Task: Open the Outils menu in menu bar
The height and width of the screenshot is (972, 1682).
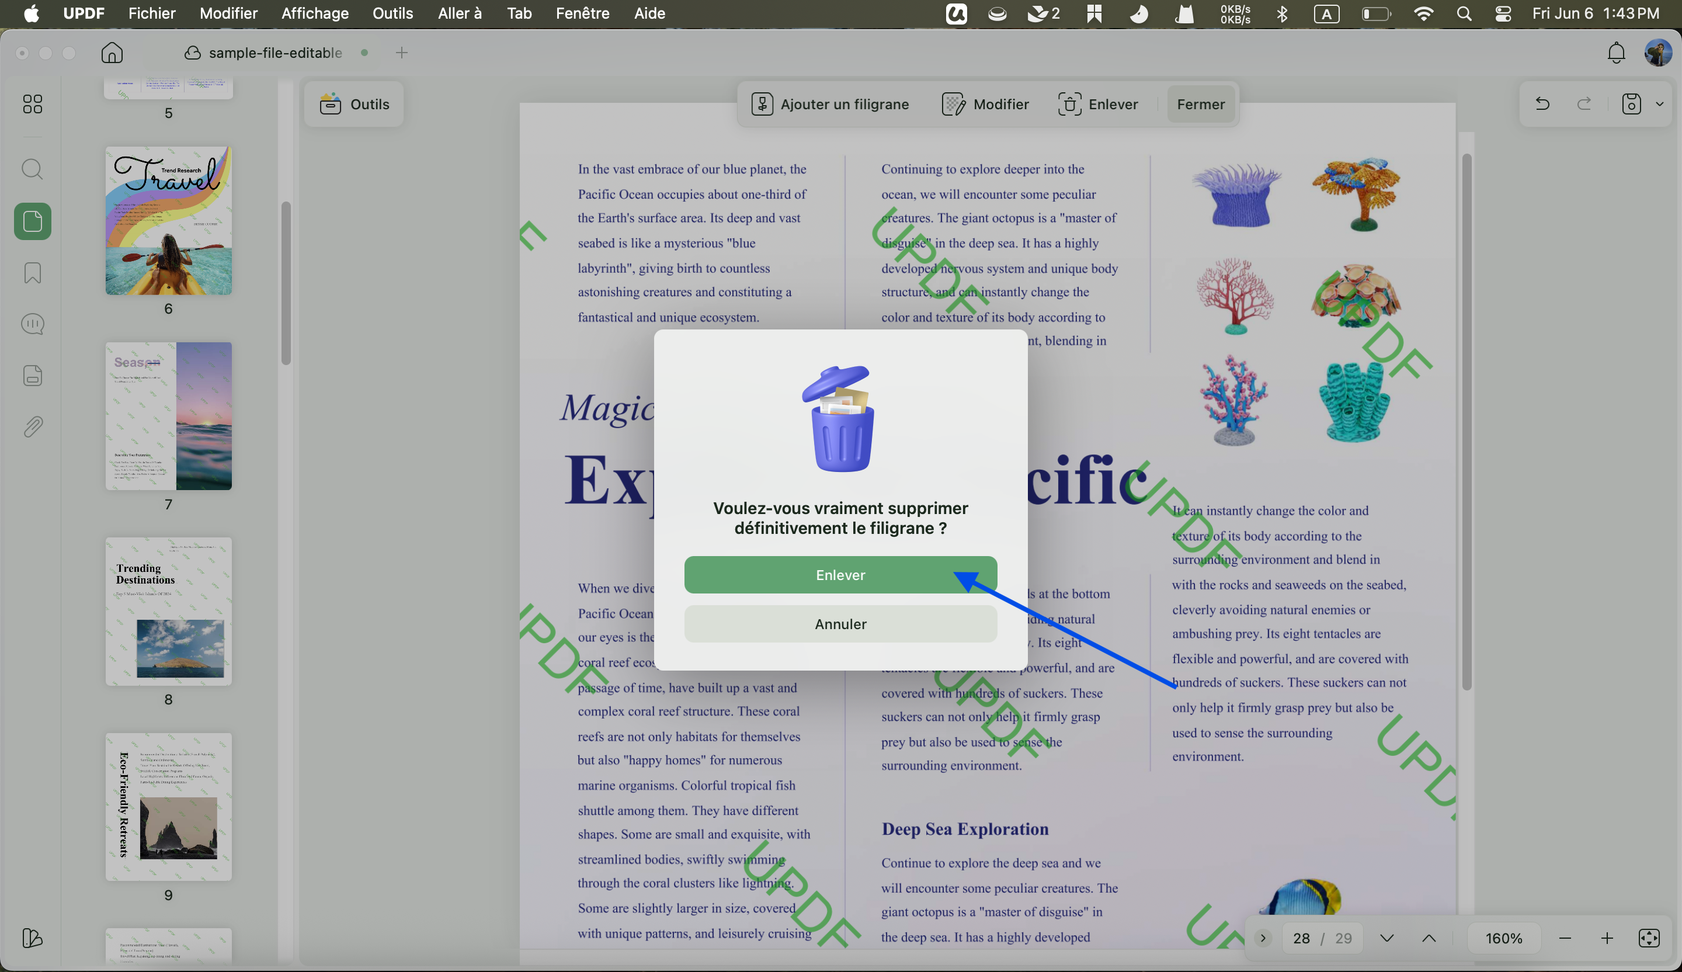Action: [x=393, y=13]
